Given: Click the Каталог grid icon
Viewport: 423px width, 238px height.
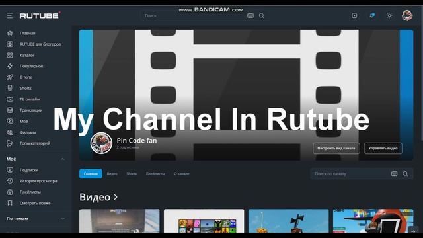Looking at the screenshot, I should (x=10, y=55).
